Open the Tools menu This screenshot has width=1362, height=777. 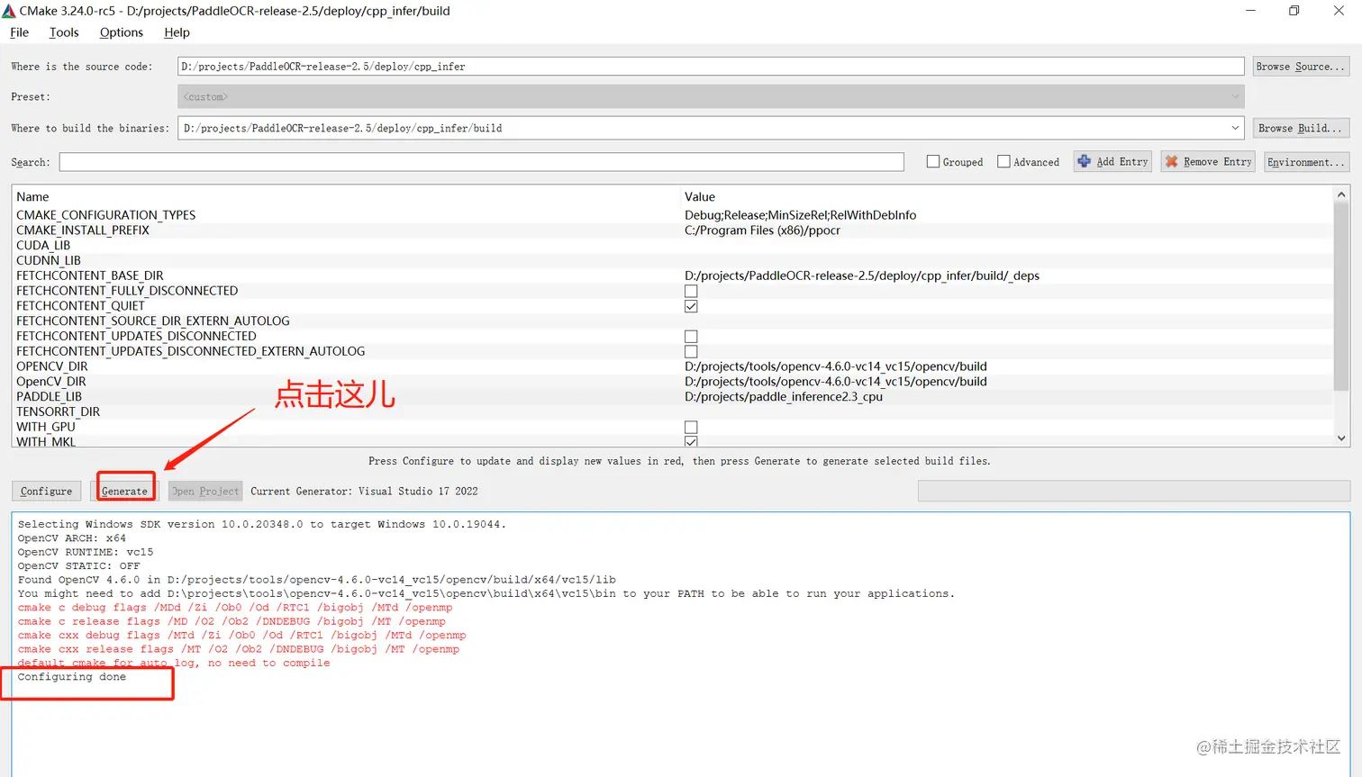point(64,32)
